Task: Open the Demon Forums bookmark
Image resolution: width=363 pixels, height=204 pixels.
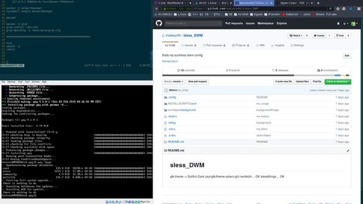Action: (x=324, y=14)
